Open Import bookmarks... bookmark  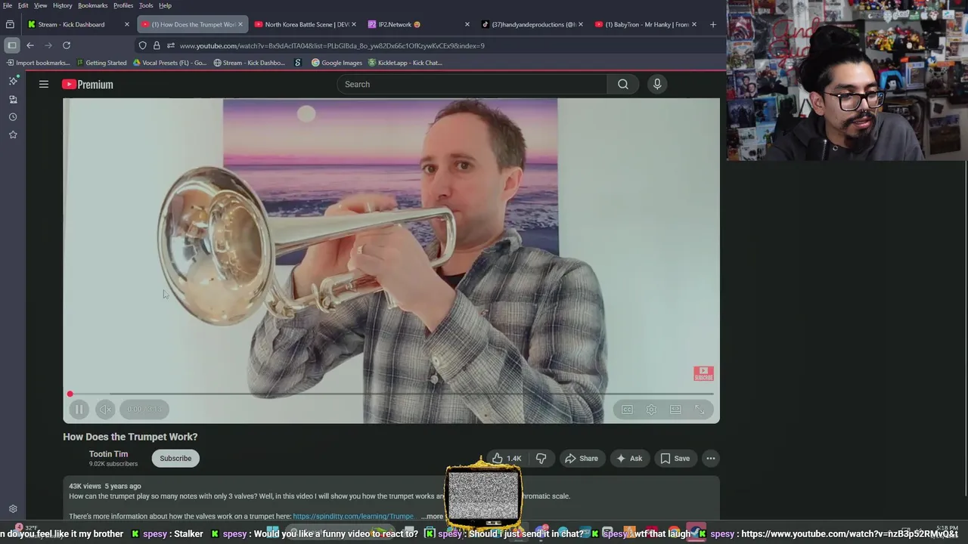click(38, 63)
